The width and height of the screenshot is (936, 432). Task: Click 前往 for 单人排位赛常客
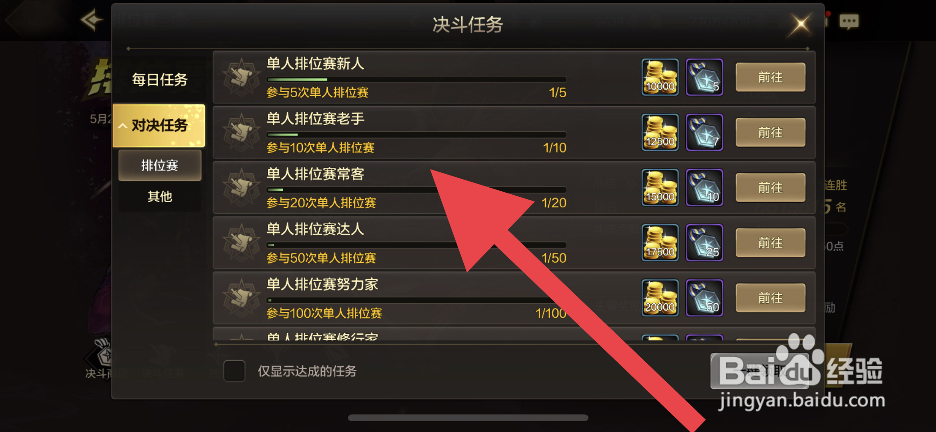(770, 188)
